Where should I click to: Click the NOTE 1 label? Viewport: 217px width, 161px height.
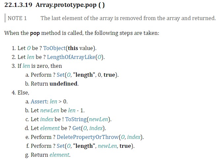click(17, 18)
